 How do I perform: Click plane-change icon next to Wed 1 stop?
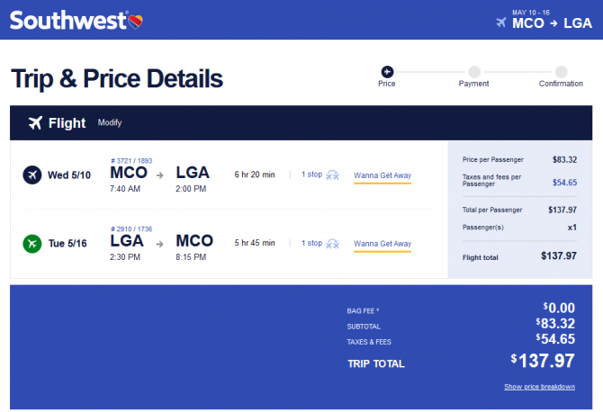332,175
